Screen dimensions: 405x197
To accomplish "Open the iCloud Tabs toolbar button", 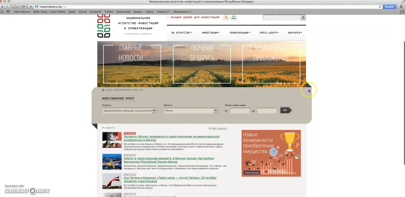I will coord(15,7).
